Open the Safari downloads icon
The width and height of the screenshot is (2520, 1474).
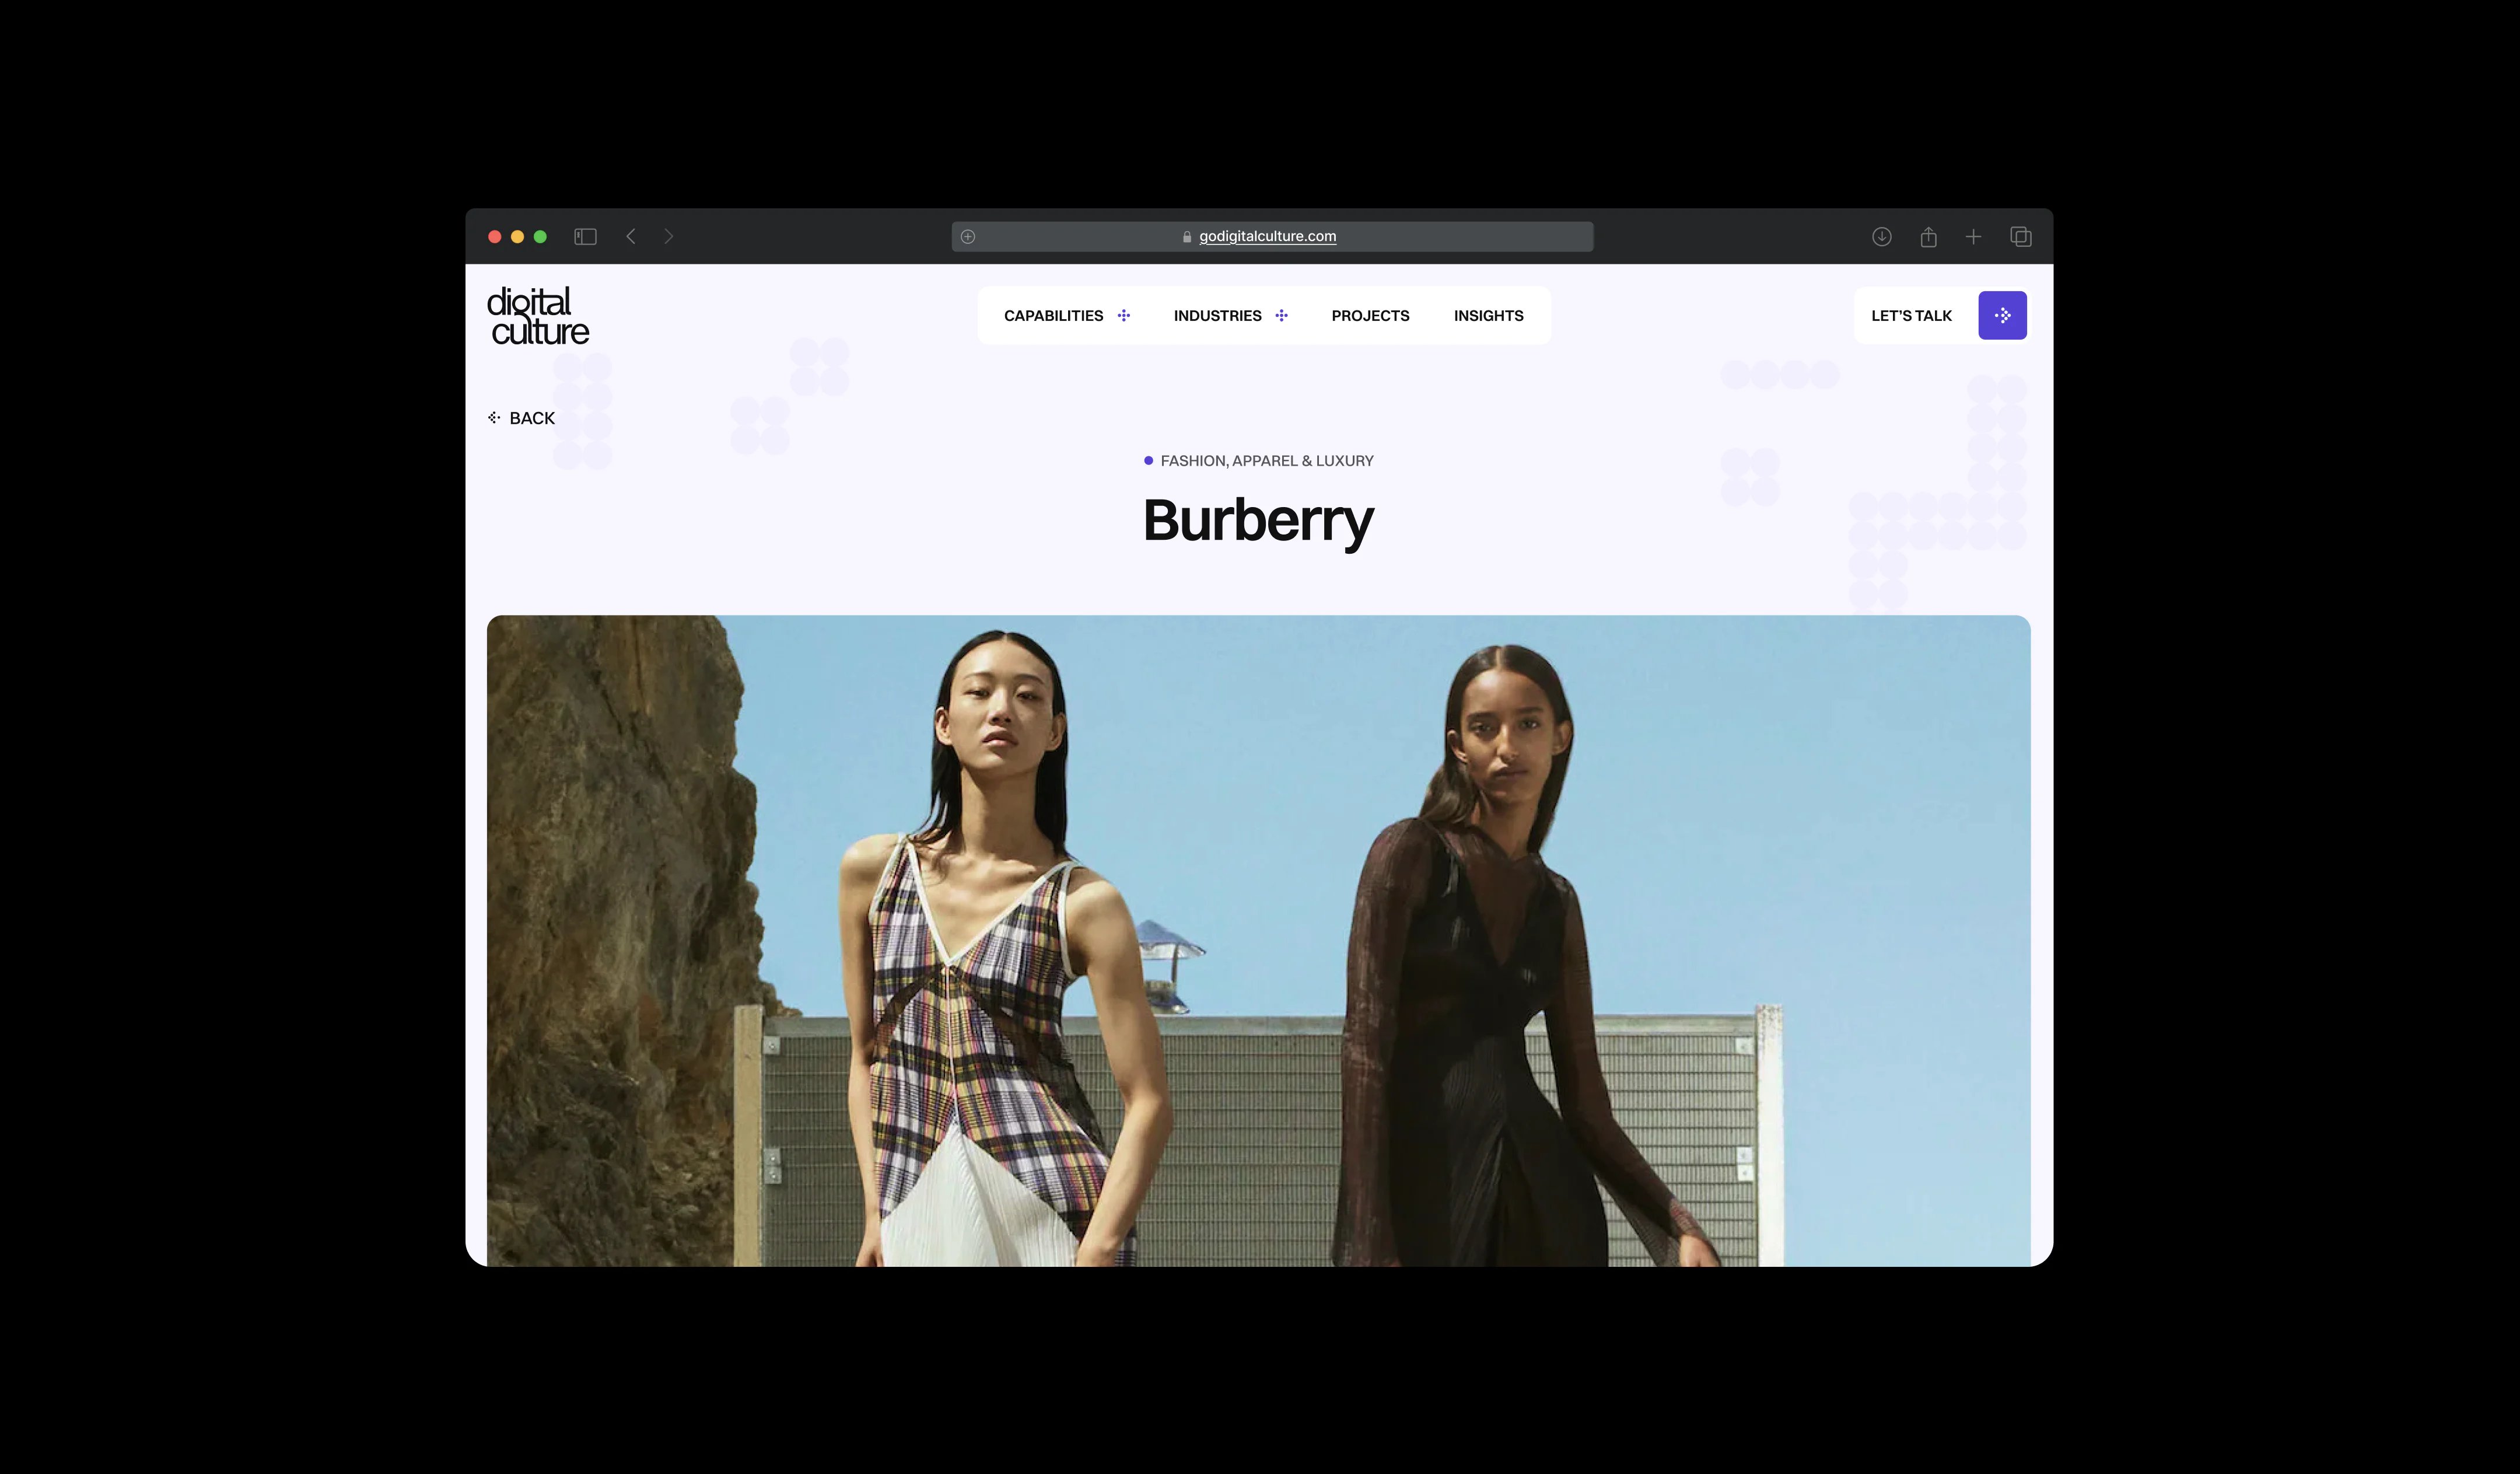tap(1881, 237)
